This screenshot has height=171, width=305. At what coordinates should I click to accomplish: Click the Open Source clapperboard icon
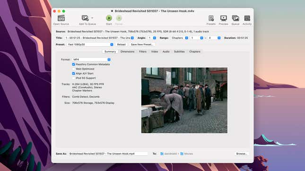pyautogui.click(x=61, y=18)
